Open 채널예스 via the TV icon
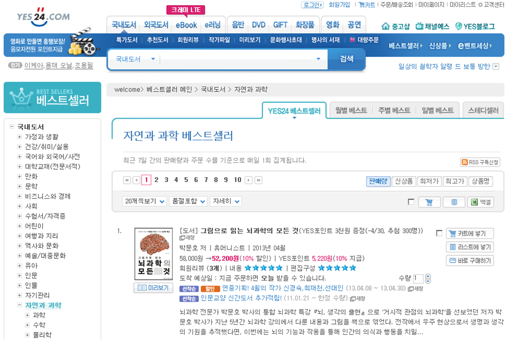Image resolution: width=506 pixels, height=340 pixels. coord(421,27)
